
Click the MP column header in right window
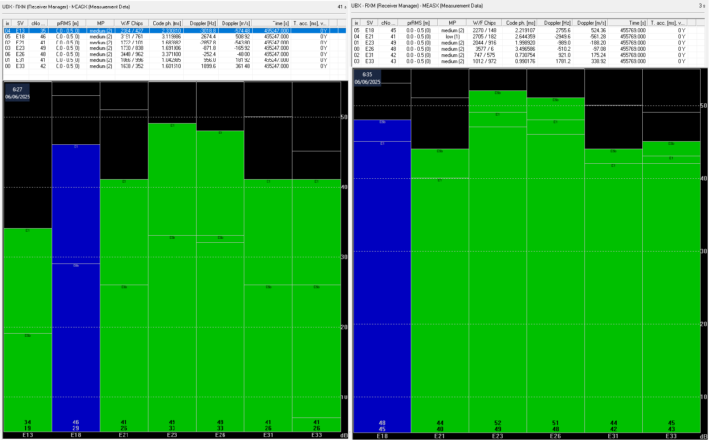point(452,23)
